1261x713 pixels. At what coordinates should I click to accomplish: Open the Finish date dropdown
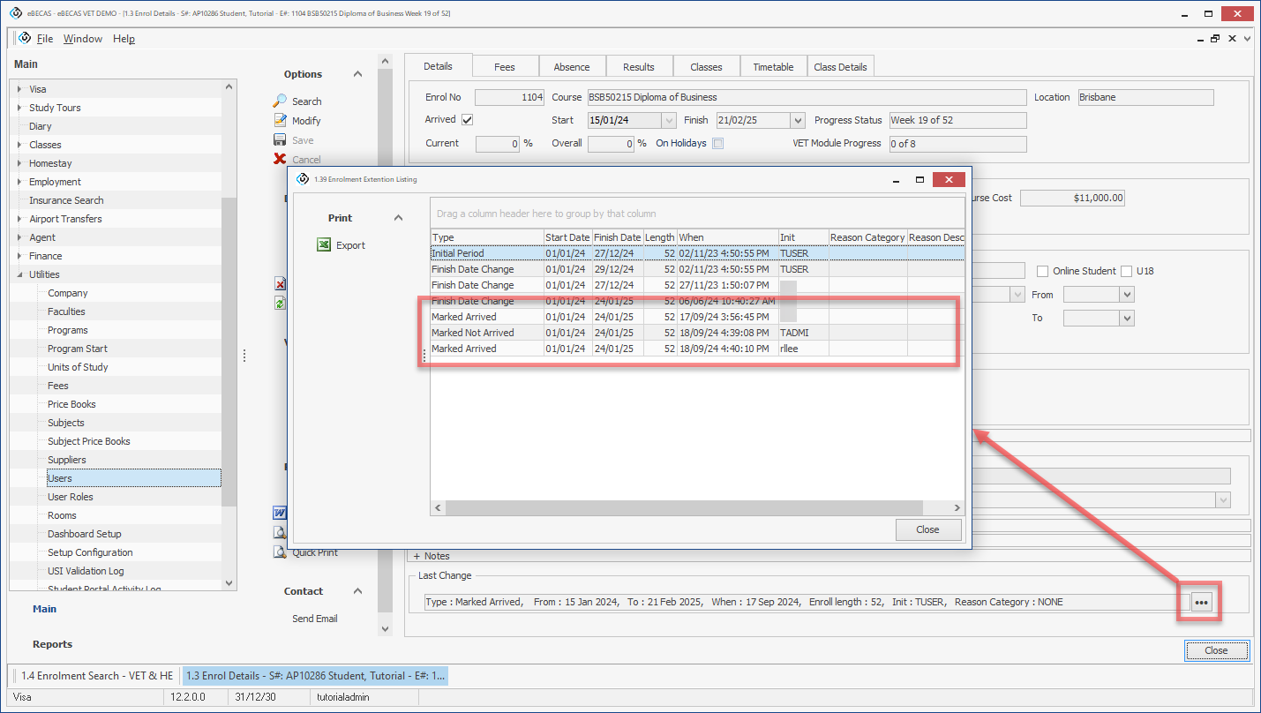click(798, 121)
